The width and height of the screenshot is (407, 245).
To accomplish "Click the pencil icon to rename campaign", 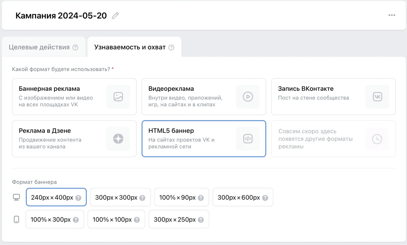I will point(115,16).
